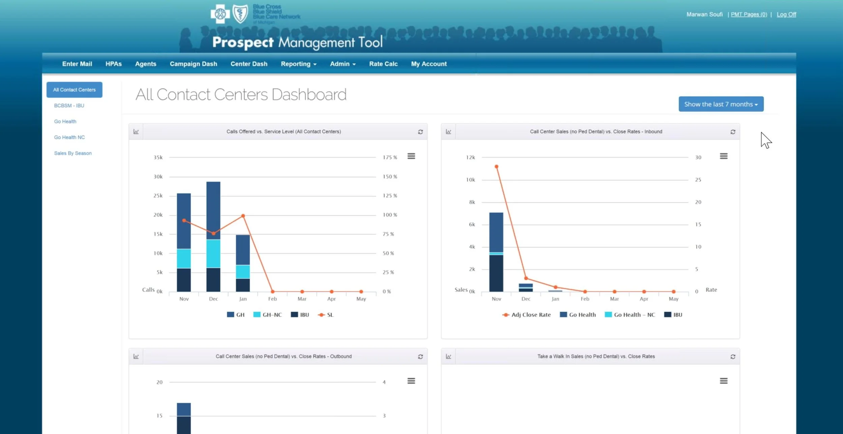Open the Rate Calc page
Image resolution: width=843 pixels, height=434 pixels.
click(x=383, y=64)
